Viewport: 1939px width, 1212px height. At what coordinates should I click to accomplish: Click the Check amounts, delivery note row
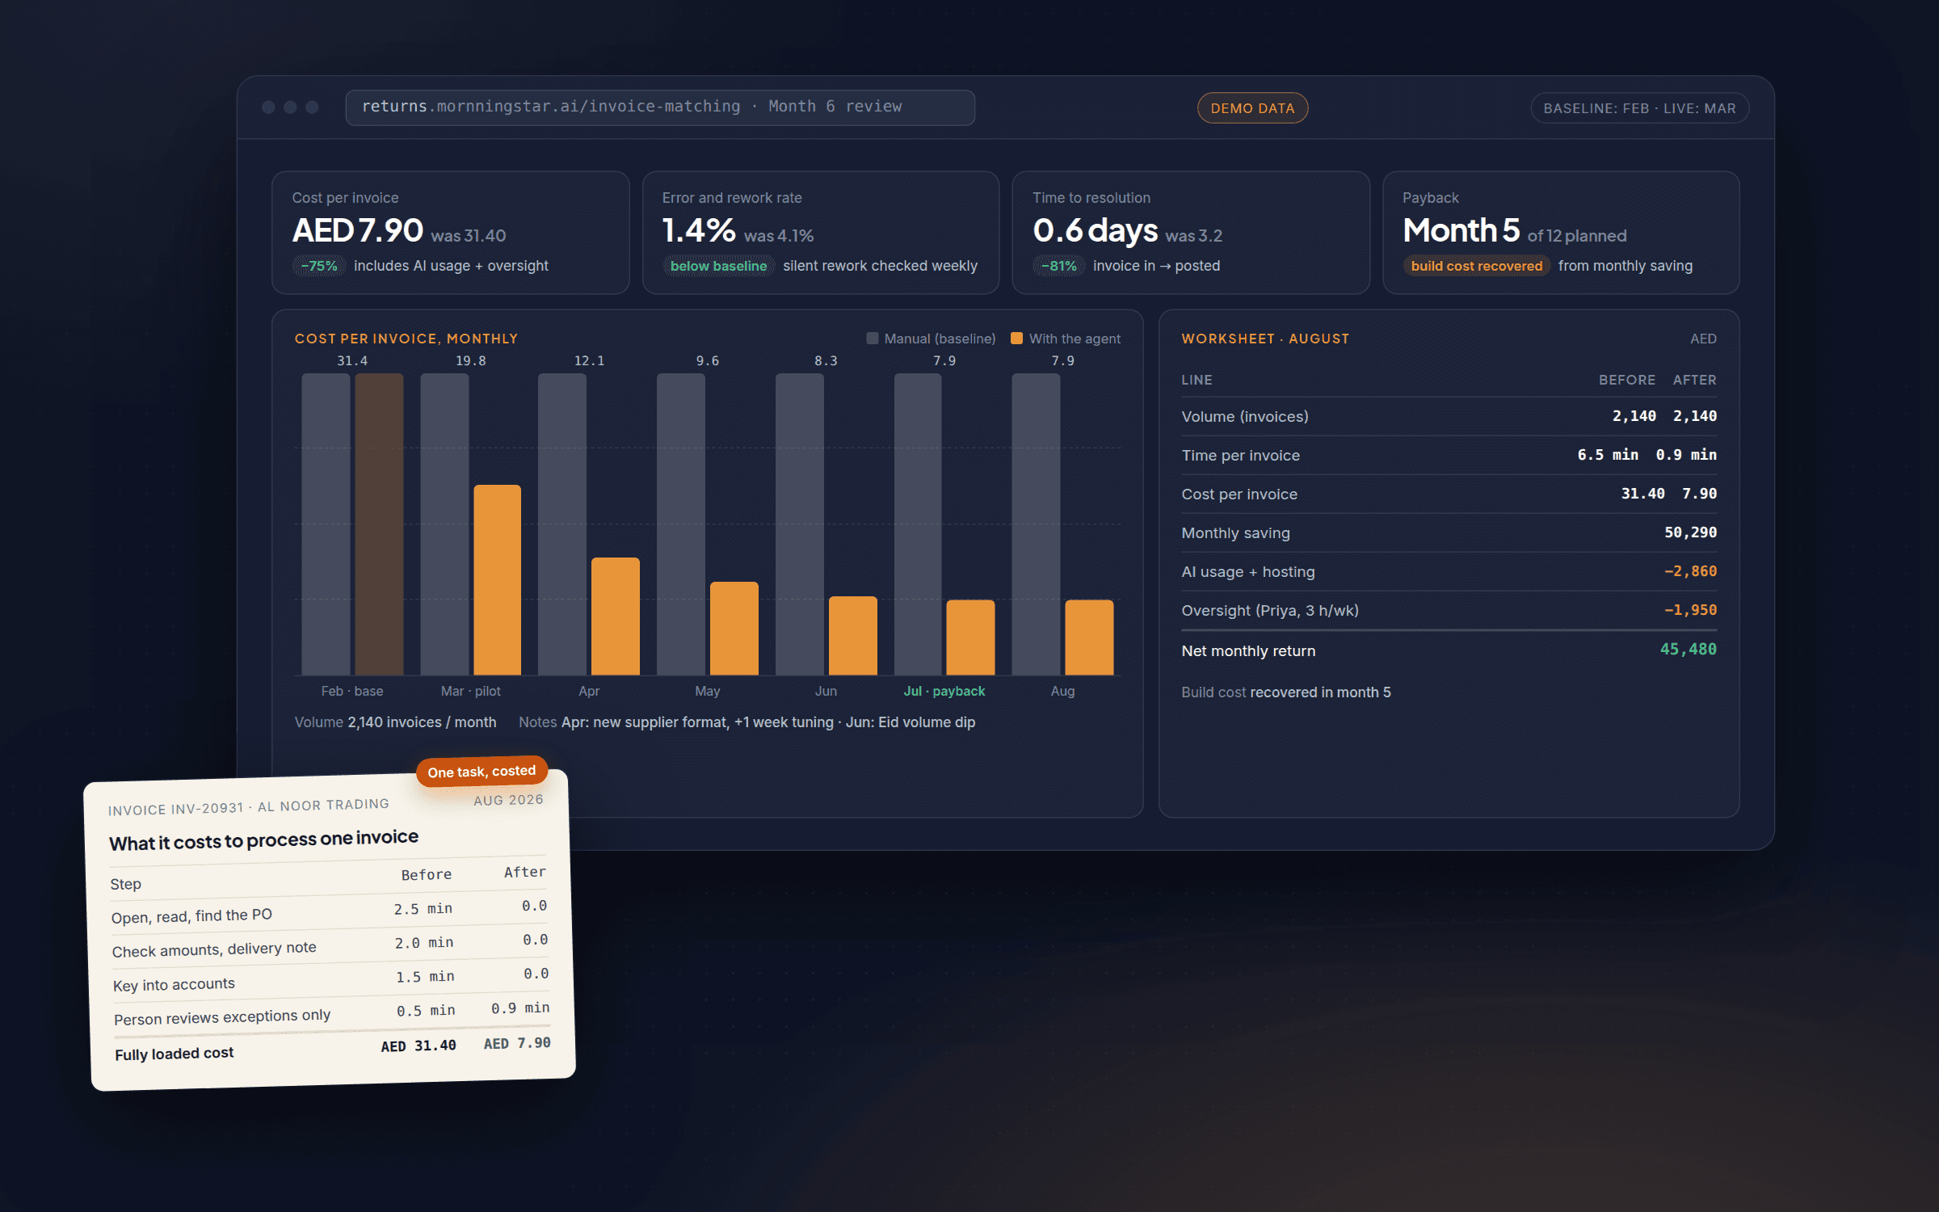[330, 945]
